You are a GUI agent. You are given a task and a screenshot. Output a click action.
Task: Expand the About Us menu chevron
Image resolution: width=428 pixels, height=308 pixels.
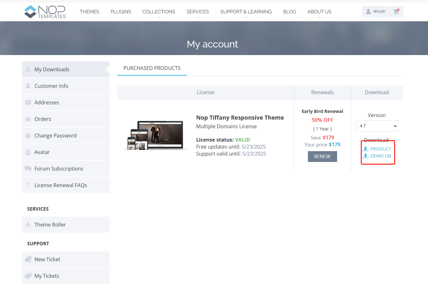tap(319, 17)
